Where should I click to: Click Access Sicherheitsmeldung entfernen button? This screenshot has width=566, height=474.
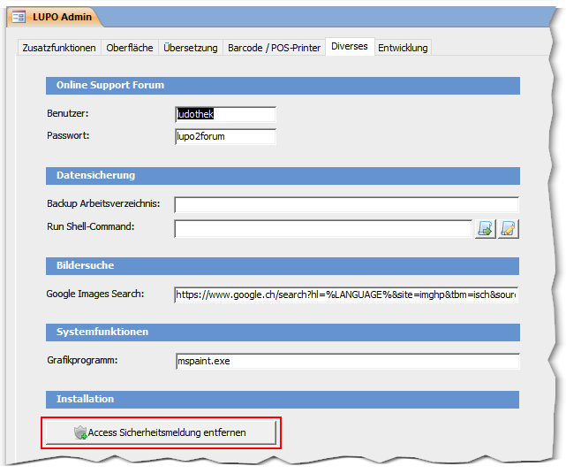click(x=161, y=432)
